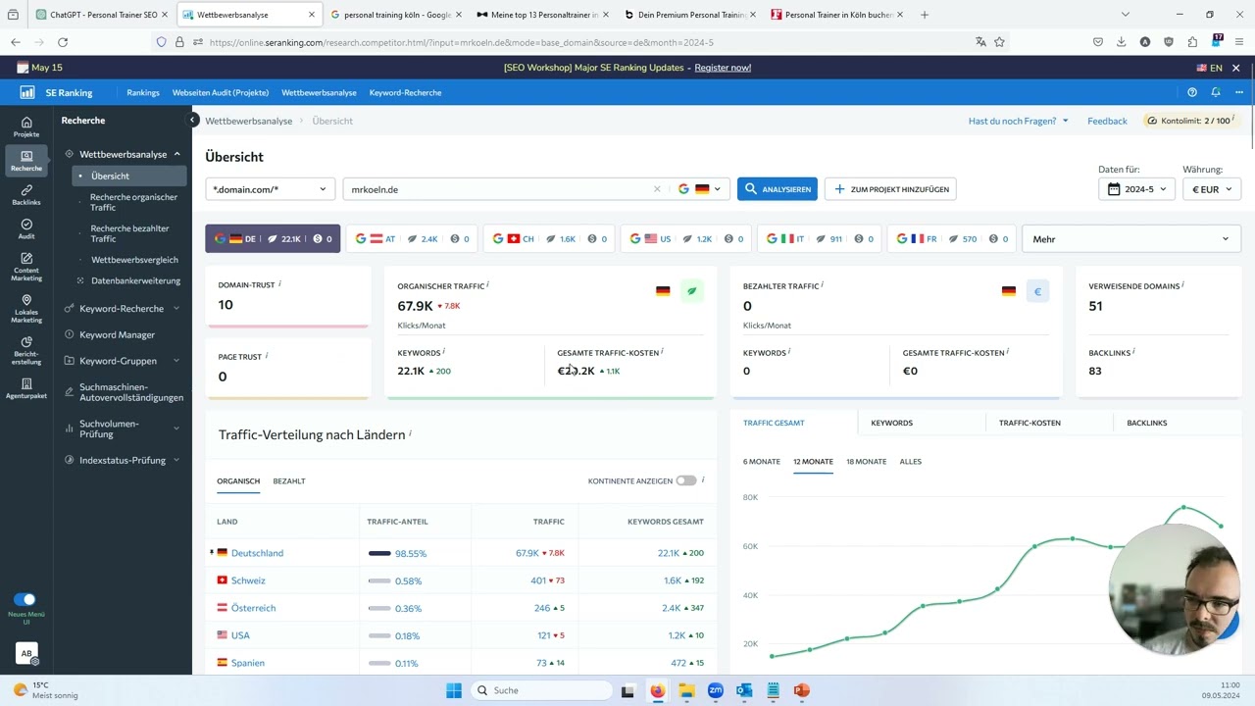Open browser downloads icon
The image size is (1255, 706).
(x=1121, y=42)
